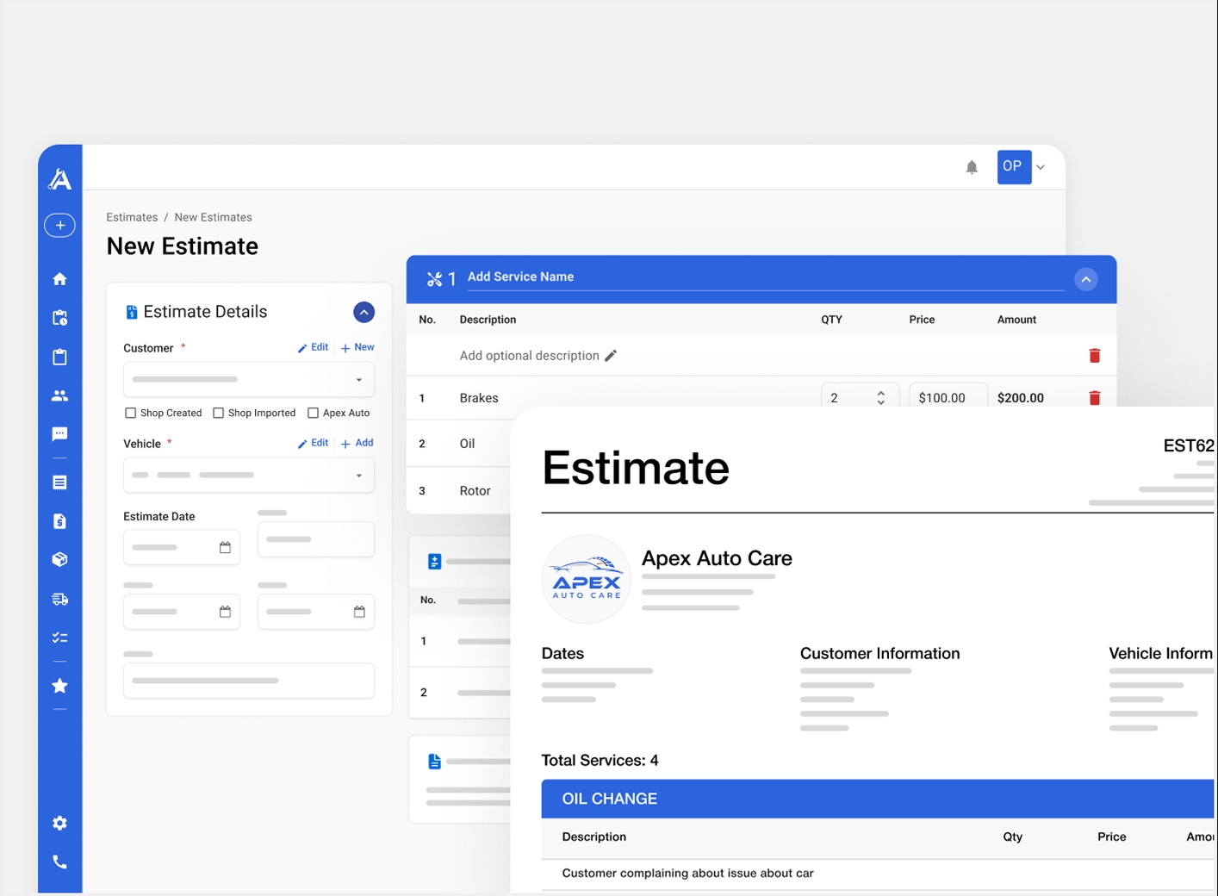
Task: Open lower-left date field calendar icon
Action: click(x=225, y=612)
